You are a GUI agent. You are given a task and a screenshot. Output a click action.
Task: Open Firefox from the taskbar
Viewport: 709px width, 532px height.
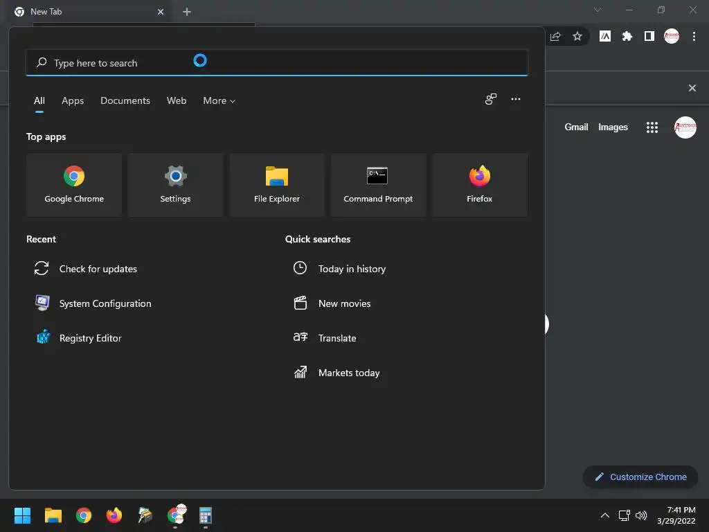(114, 515)
